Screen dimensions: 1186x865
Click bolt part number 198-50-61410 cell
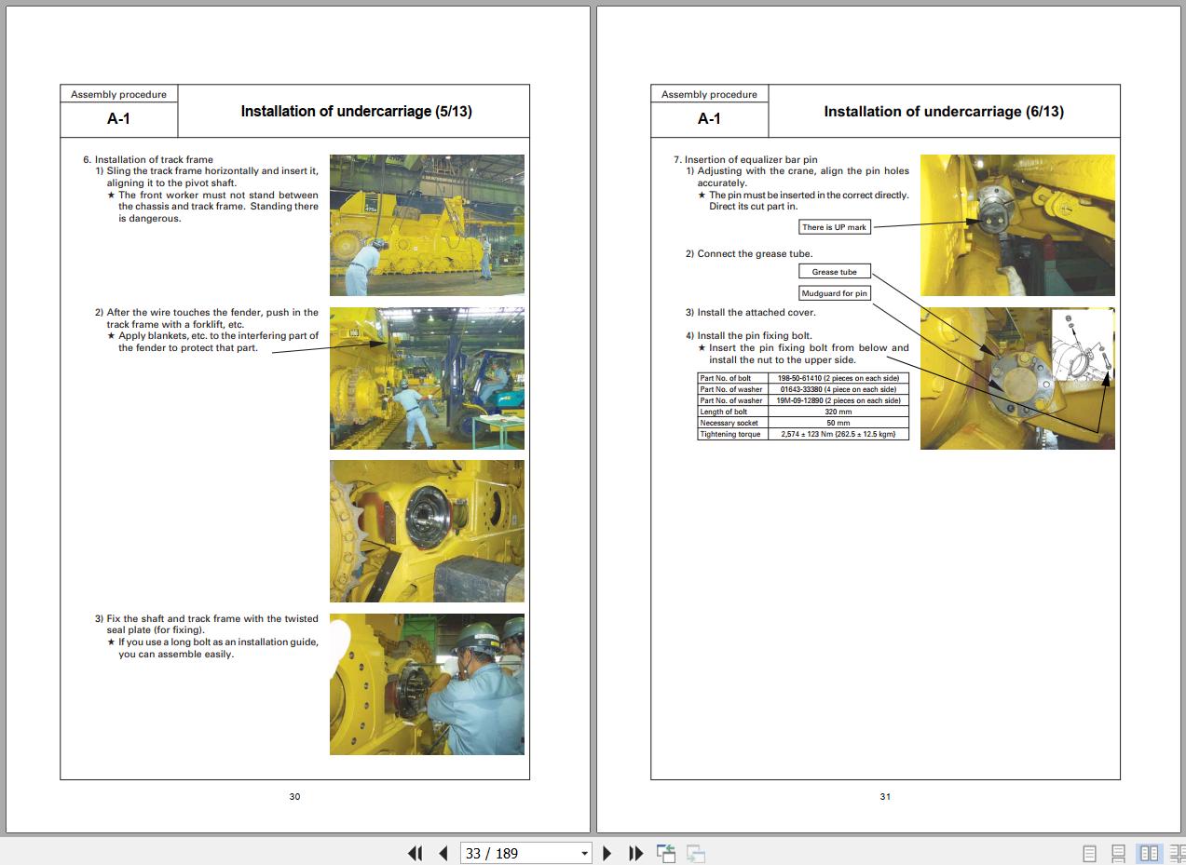pos(838,378)
